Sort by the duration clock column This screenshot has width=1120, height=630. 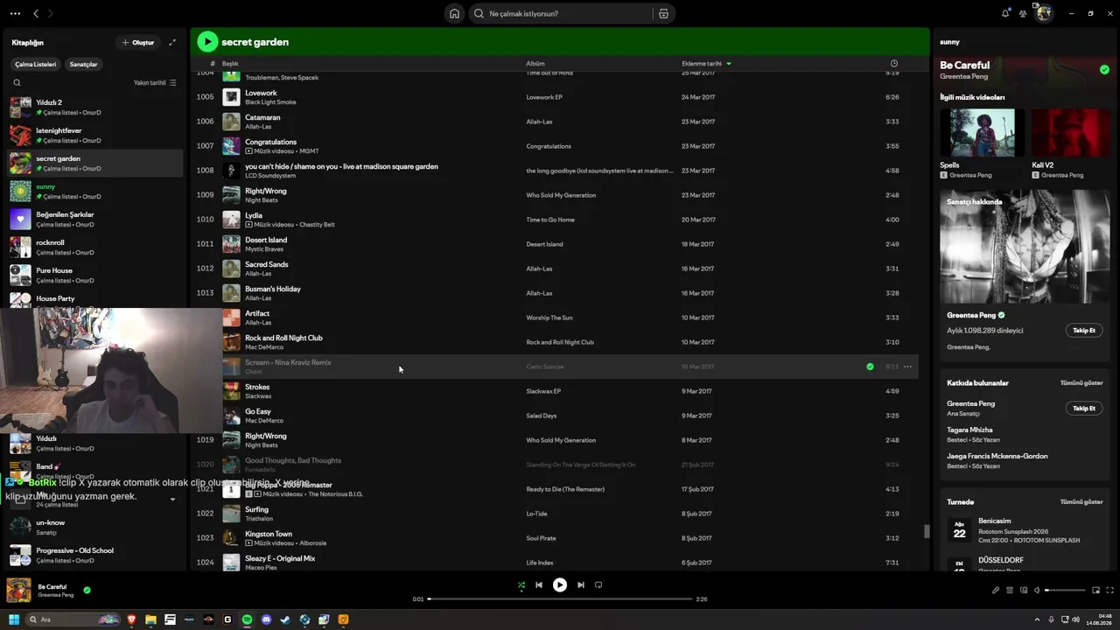click(x=893, y=64)
